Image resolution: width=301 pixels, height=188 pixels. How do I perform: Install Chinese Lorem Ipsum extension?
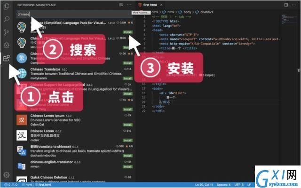coord(127,125)
